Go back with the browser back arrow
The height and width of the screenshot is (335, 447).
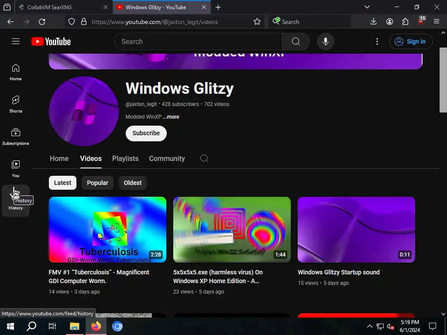pos(10,22)
